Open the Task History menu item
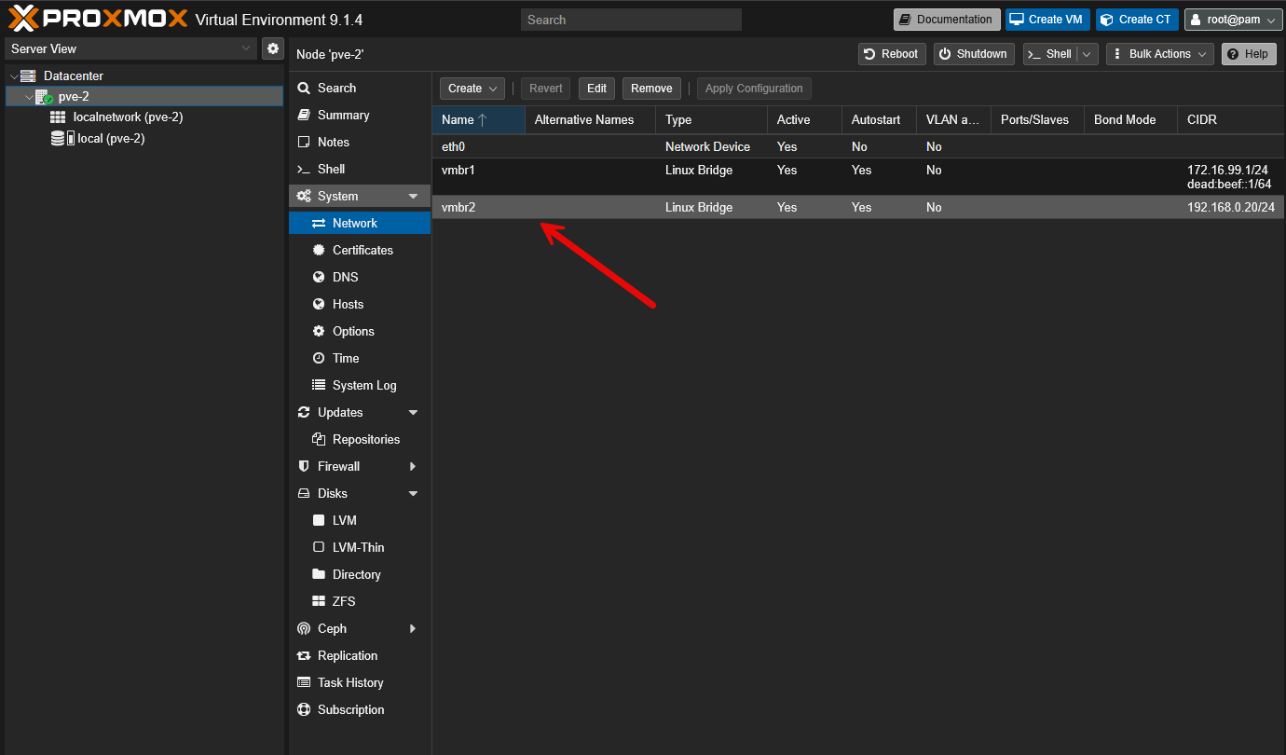This screenshot has height=755, width=1286. pos(349,682)
